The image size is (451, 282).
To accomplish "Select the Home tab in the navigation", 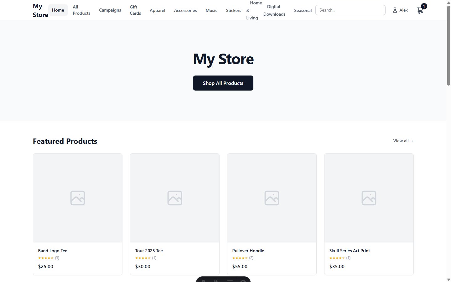I will (x=58, y=10).
